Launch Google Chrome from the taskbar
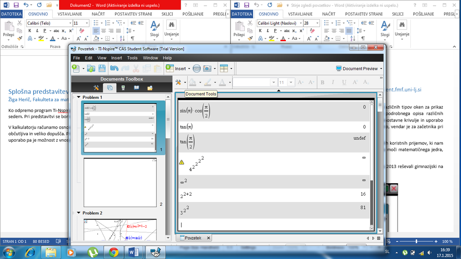Screen dimensions: 461x259 coord(114,252)
